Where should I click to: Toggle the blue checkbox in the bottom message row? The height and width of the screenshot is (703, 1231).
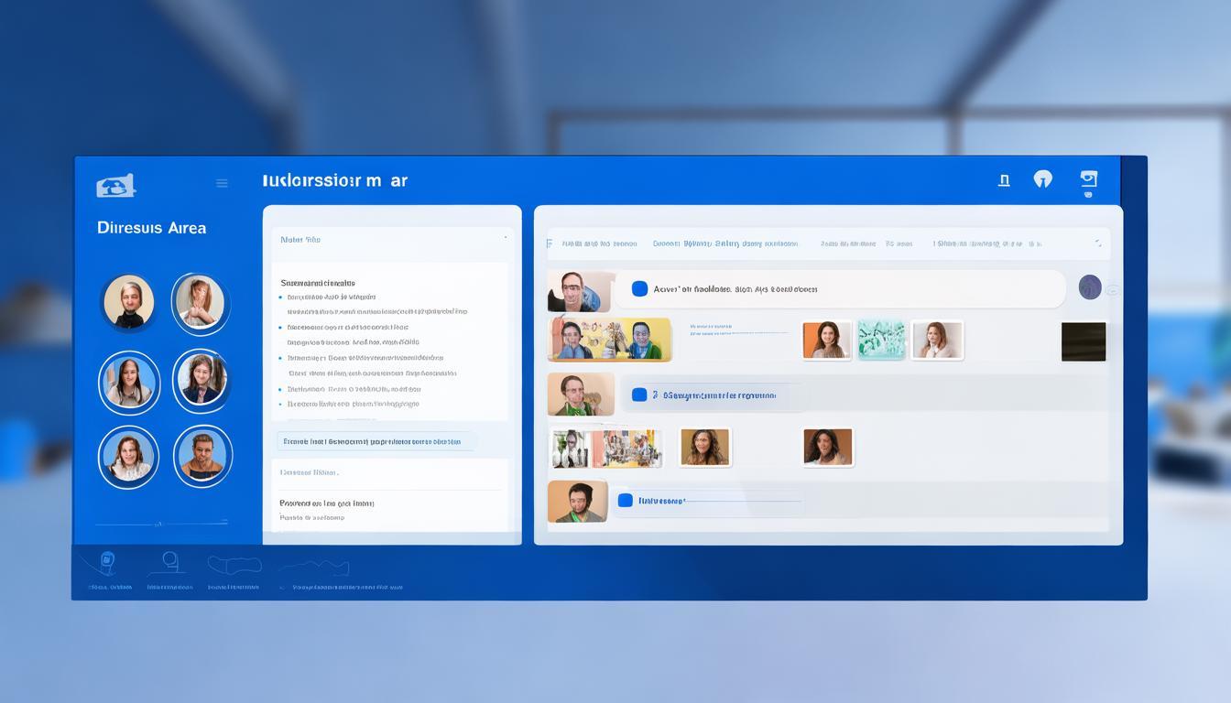(x=626, y=501)
